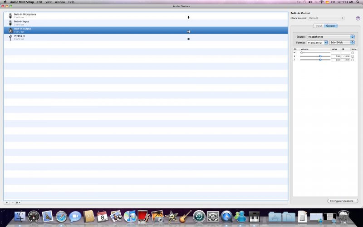Launch Safari from the Dock
This screenshot has width=363, height=227.
tap(61, 217)
